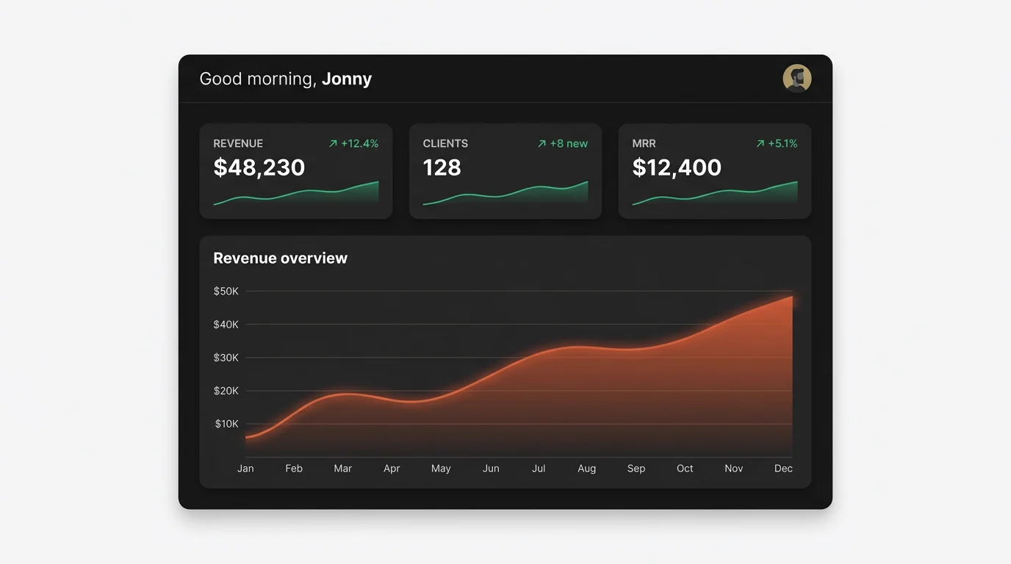
Task: Click the $30K axis label
Action: coord(226,358)
